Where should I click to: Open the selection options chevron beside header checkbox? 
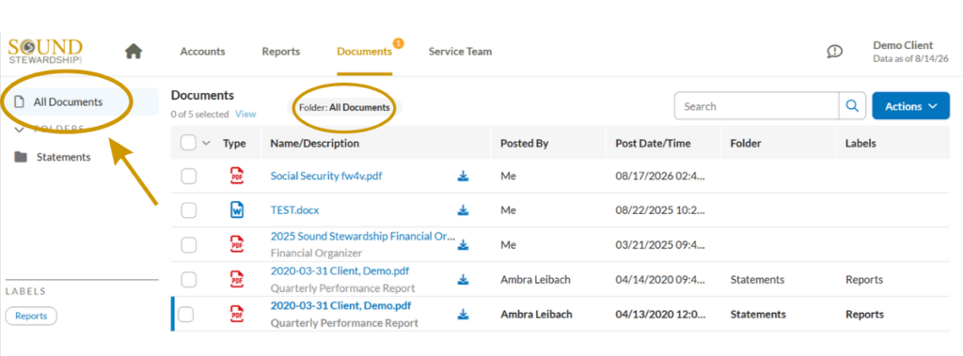(206, 143)
